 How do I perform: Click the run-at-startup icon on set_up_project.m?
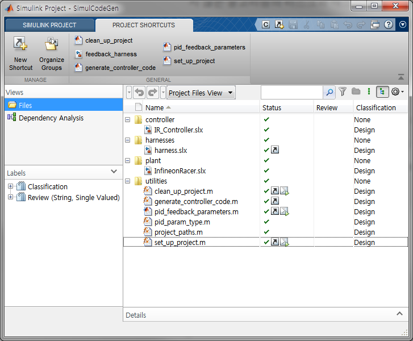tap(285, 242)
